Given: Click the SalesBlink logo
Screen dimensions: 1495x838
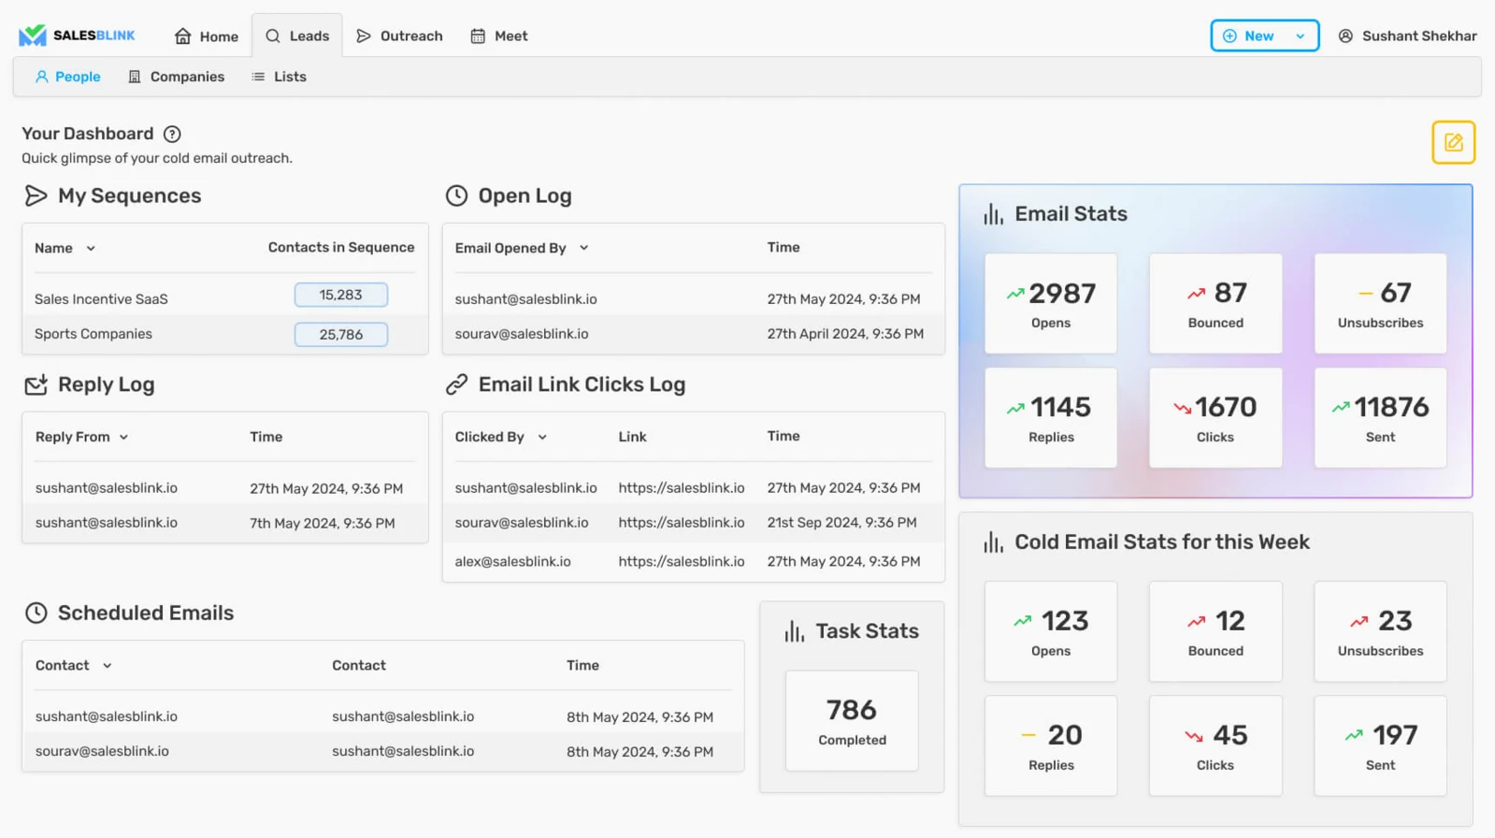Looking at the screenshot, I should coord(77,36).
